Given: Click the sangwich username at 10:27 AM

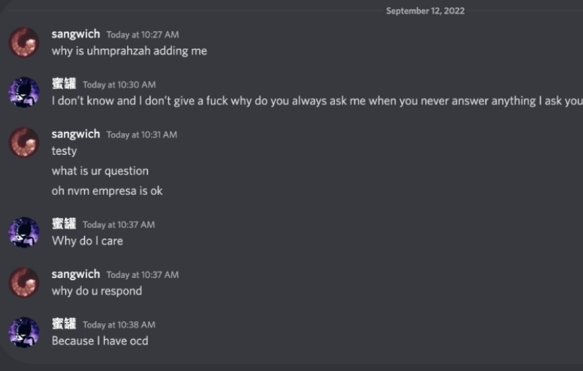Looking at the screenshot, I should click(x=75, y=34).
